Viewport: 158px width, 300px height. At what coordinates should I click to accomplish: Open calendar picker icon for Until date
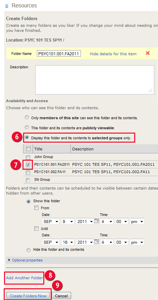pyautogui.click(x=97, y=242)
